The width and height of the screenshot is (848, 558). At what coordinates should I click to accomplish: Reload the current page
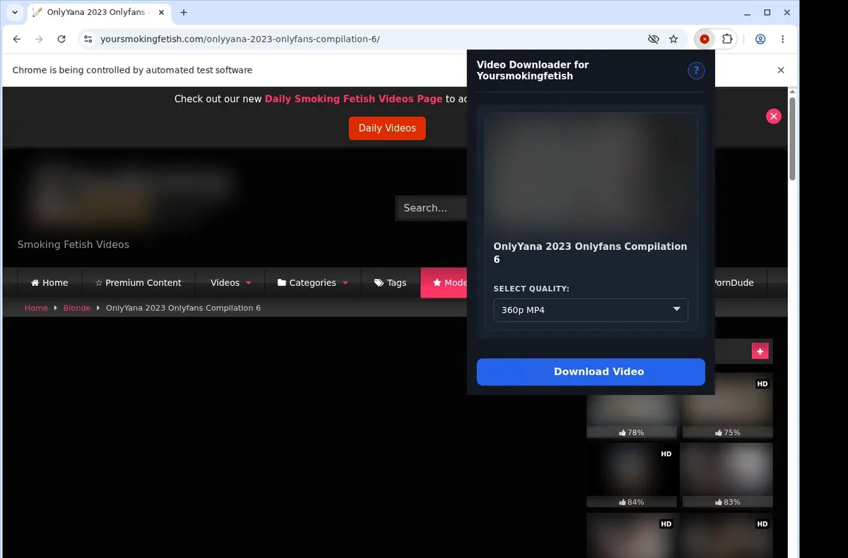coord(61,39)
